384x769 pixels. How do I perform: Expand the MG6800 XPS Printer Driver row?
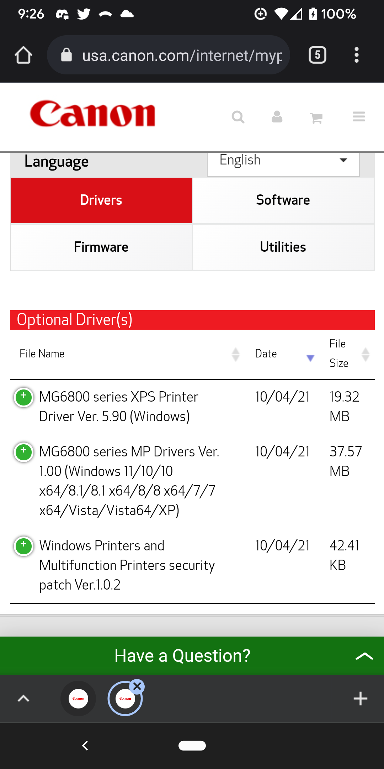(23, 397)
